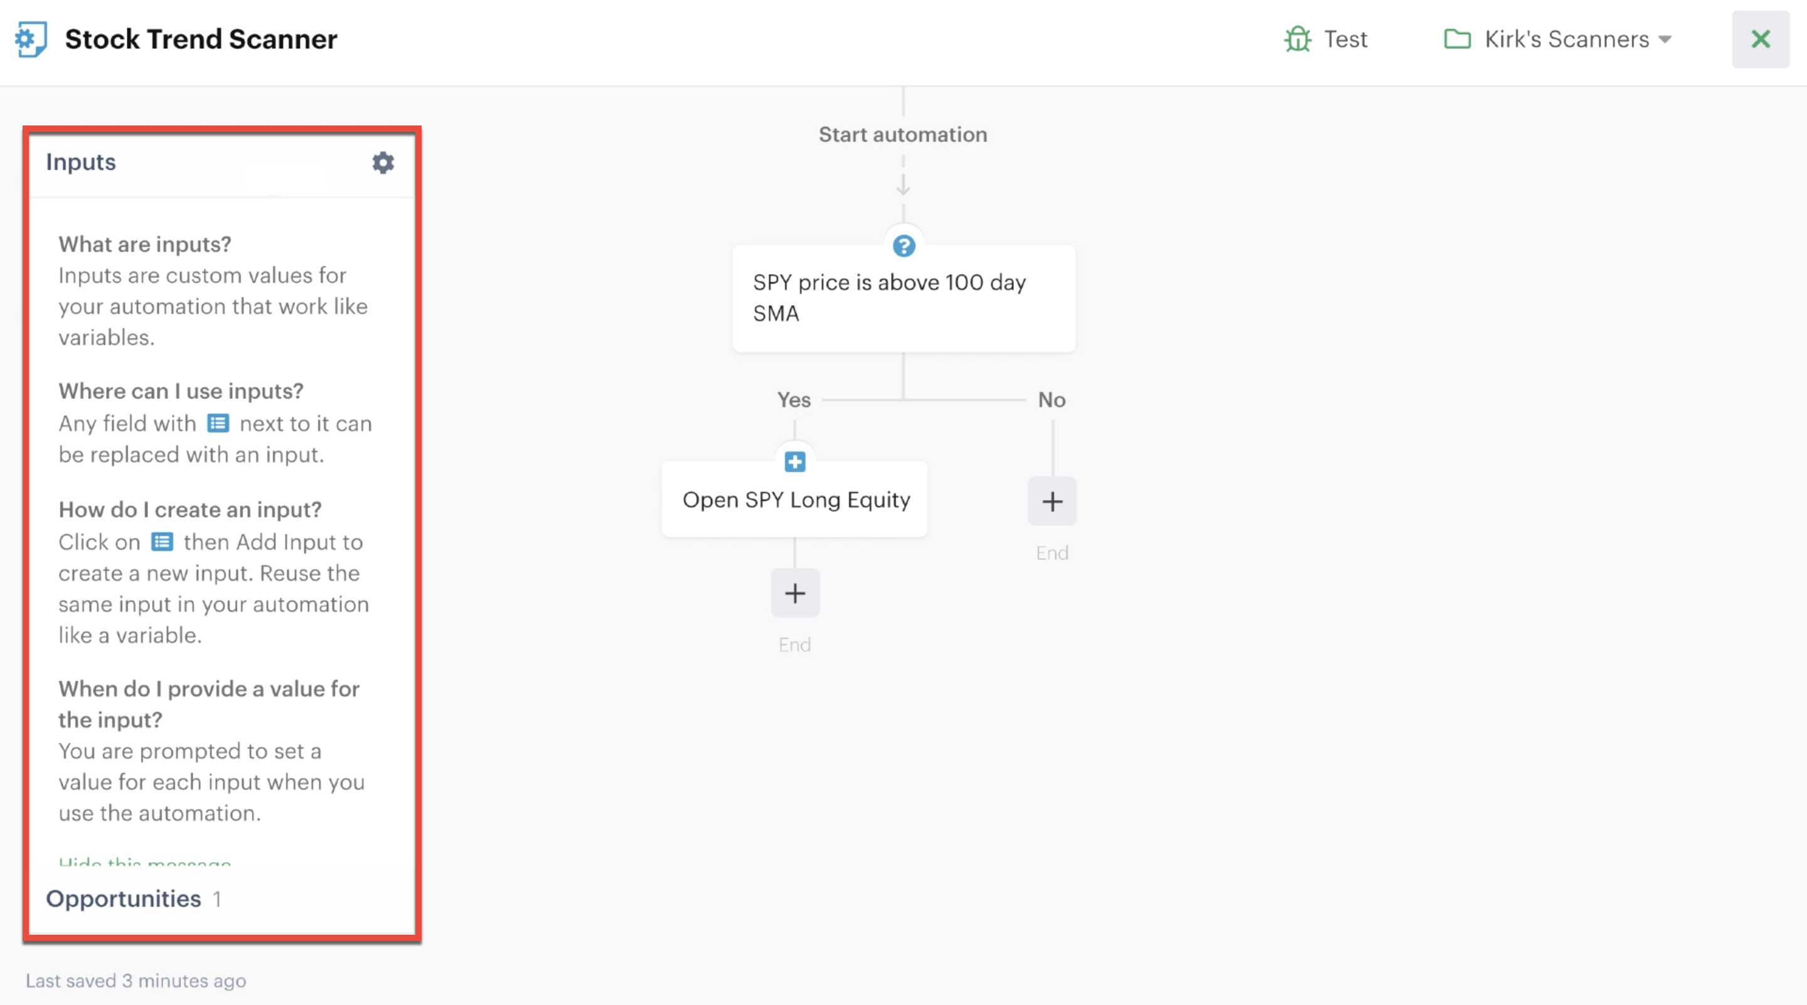
Task: Click the Stock Trend Scanner automation icon
Action: [x=31, y=40]
